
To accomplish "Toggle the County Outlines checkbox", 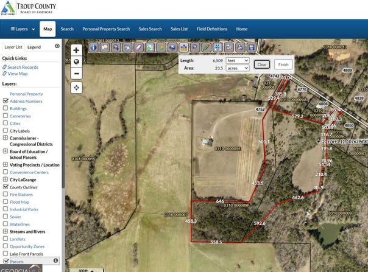I will 5,187.
